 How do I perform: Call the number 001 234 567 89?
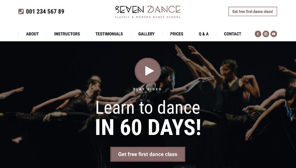(45, 11)
